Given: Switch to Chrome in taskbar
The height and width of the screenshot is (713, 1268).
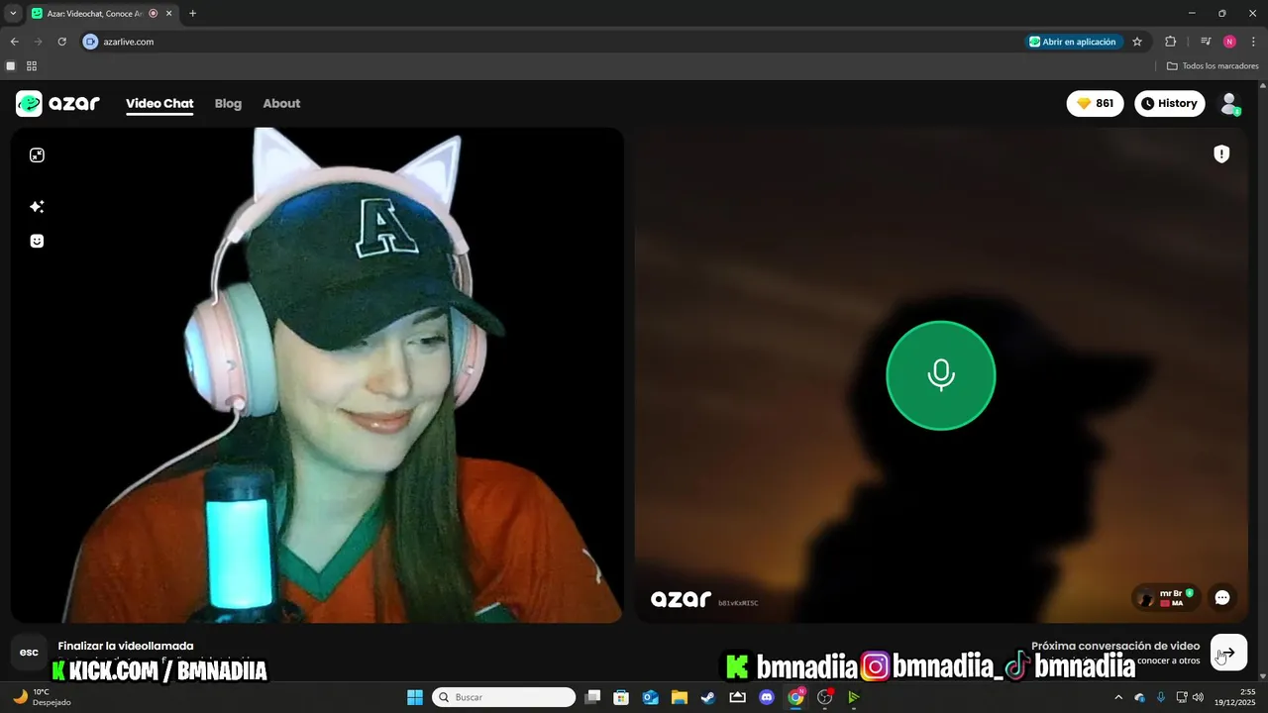Looking at the screenshot, I should click(795, 697).
